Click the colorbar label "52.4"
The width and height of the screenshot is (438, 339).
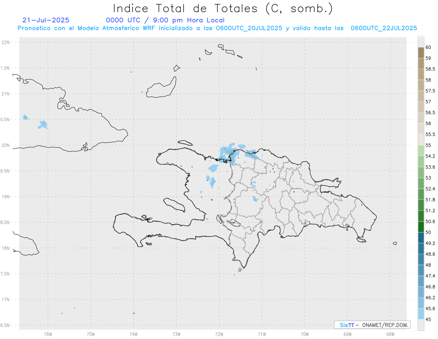(x=430, y=189)
